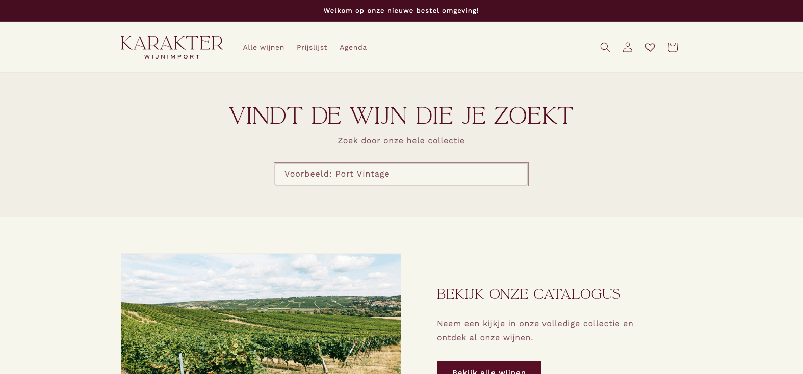Screen dimensions: 803x374
Task: Open the search magnifier icon in header
Action: click(x=605, y=47)
